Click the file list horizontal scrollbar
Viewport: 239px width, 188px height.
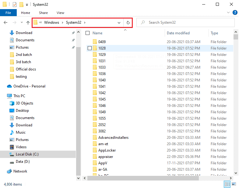tap(143, 178)
